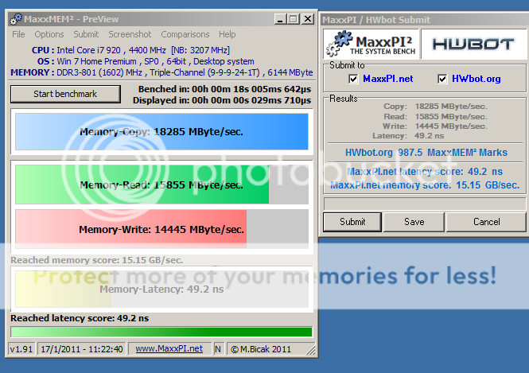Open the Help menu
Viewport: 529px width, 373px height.
pyautogui.click(x=227, y=34)
